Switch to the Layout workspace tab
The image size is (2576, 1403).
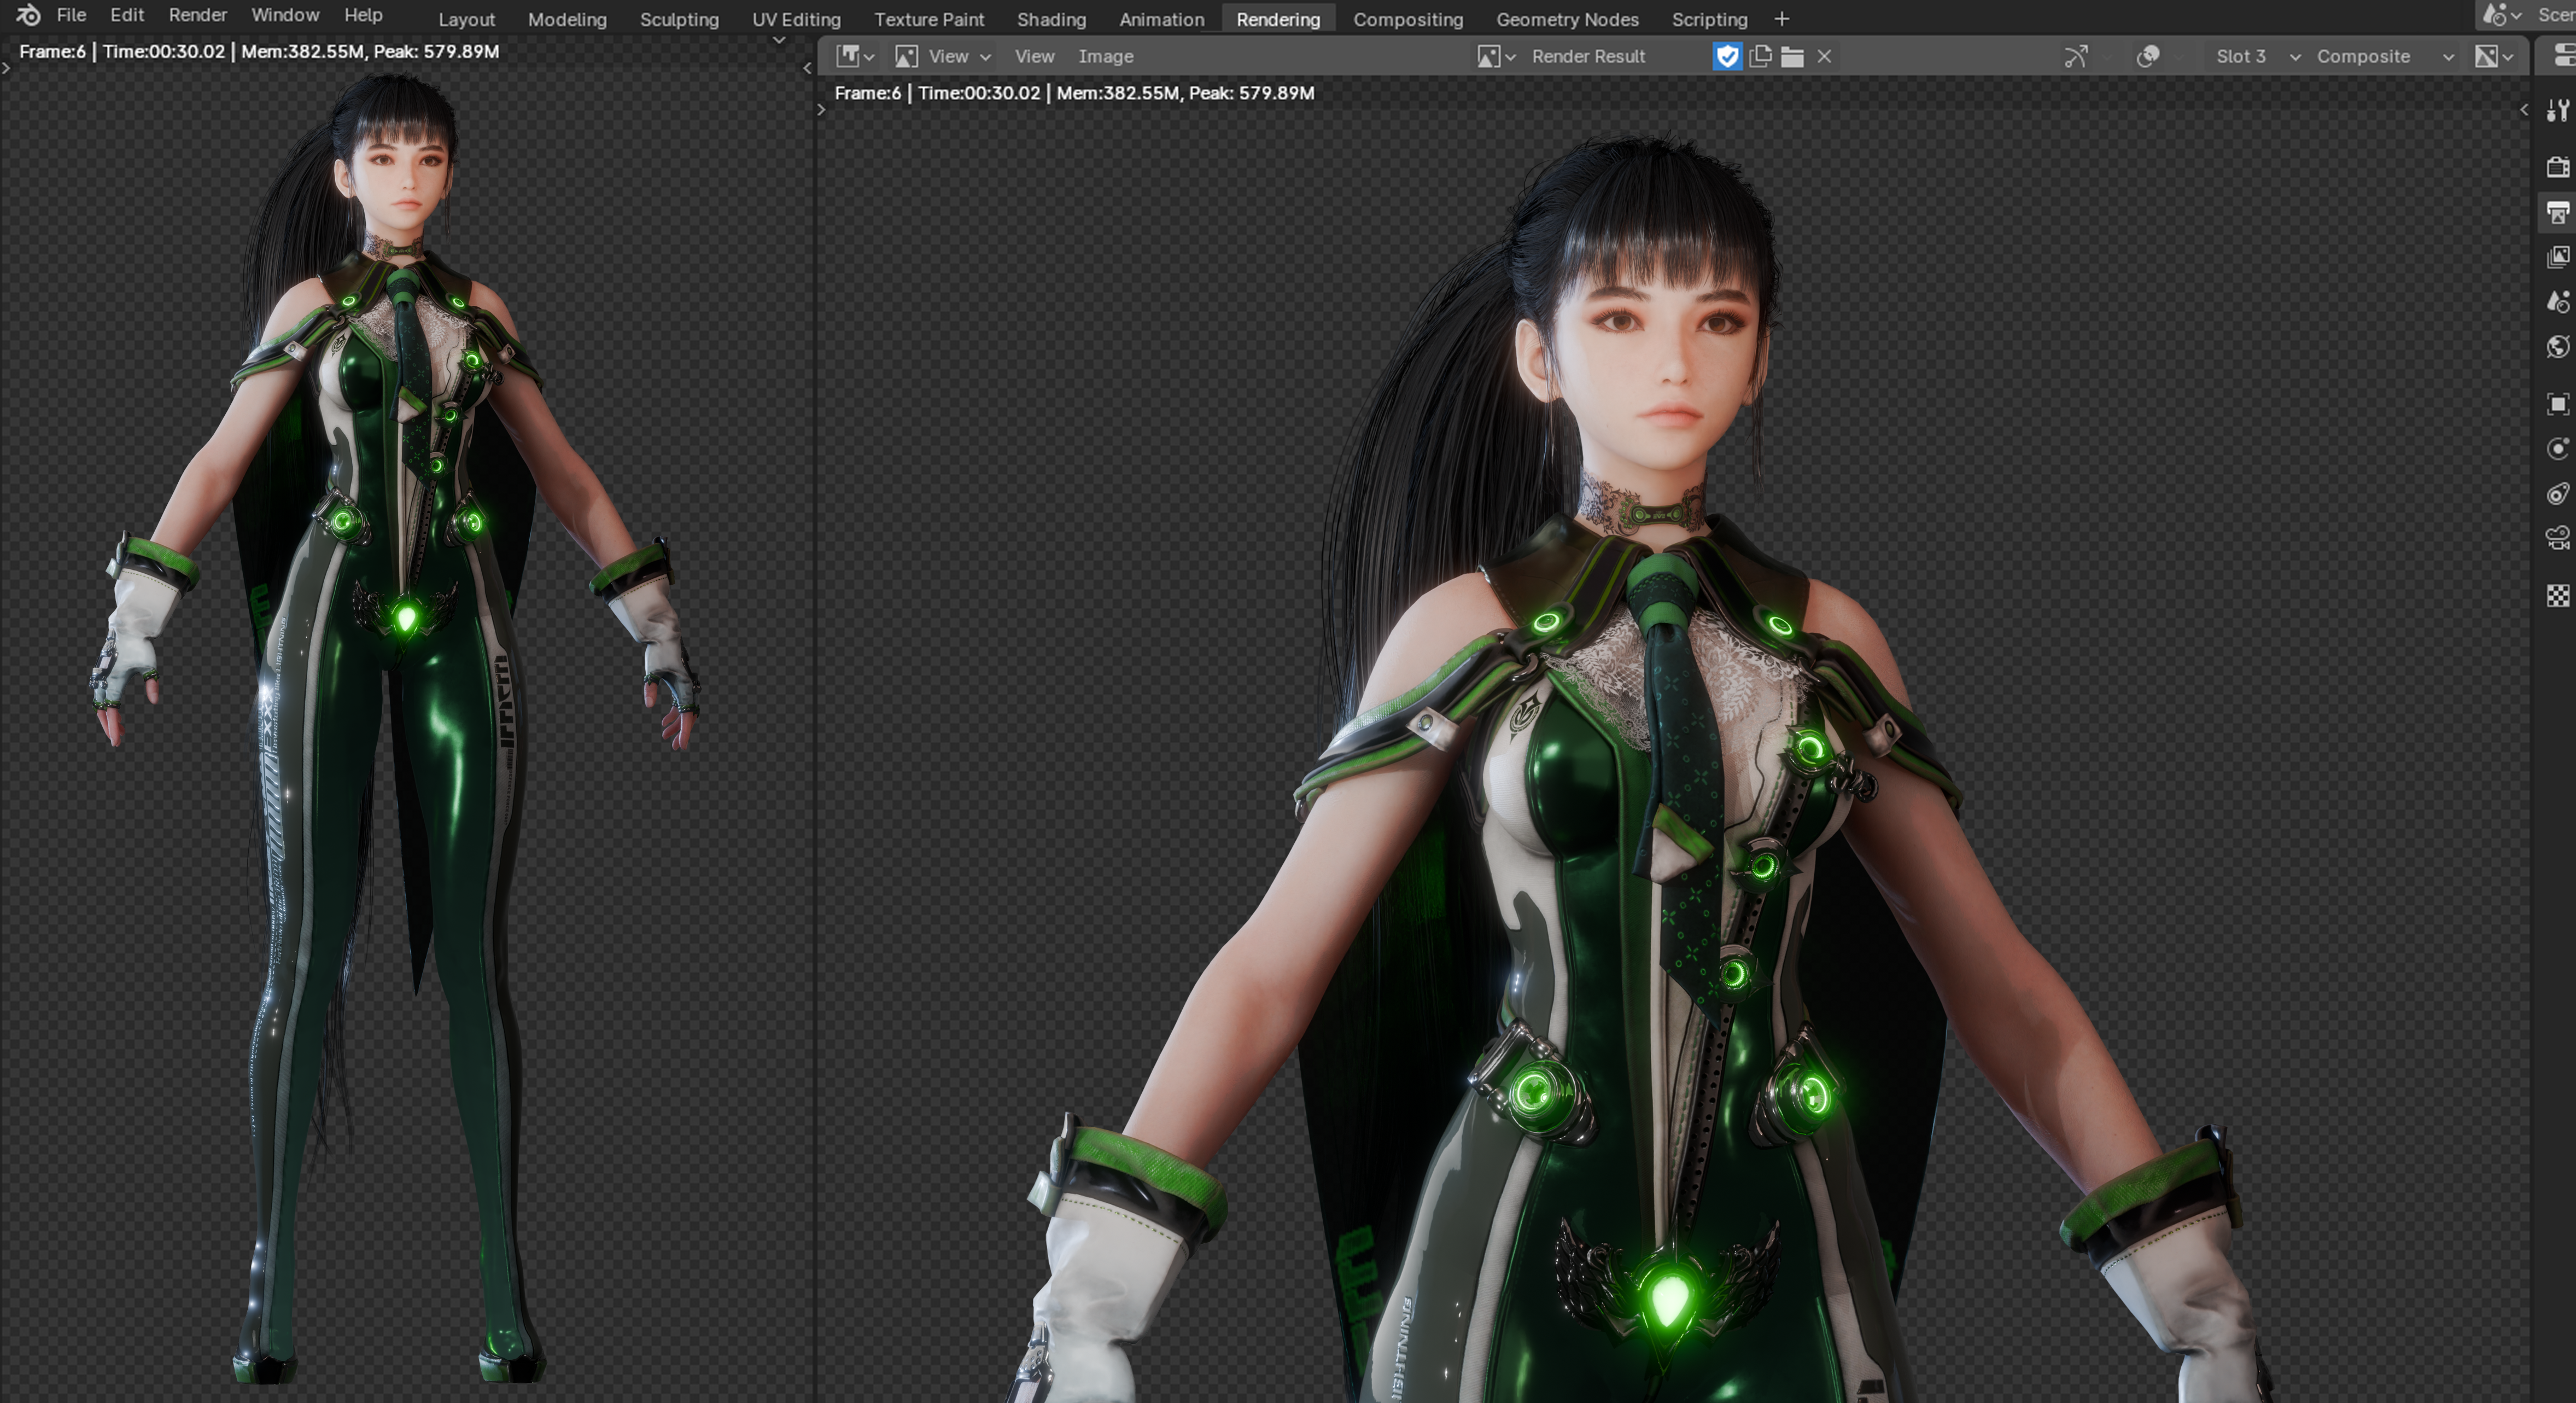click(466, 19)
